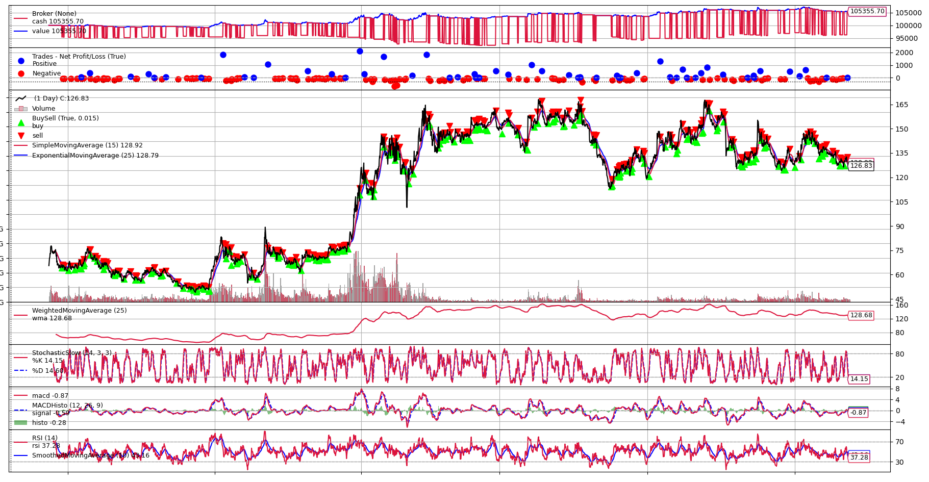Click the 105 tick on price axis
Viewport: 929px width, 482px height.
pyautogui.click(x=902, y=202)
